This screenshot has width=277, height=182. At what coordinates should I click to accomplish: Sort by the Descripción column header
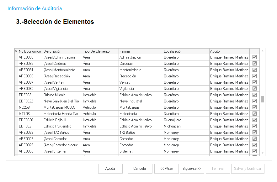click(x=62, y=51)
